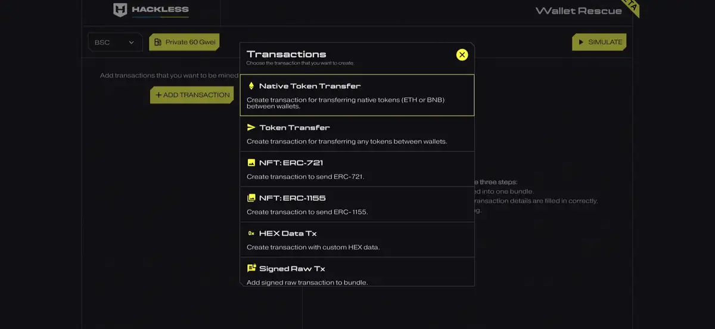This screenshot has height=329, width=715.
Task: Pick the HEX Data Tx option
Action: click(357, 240)
